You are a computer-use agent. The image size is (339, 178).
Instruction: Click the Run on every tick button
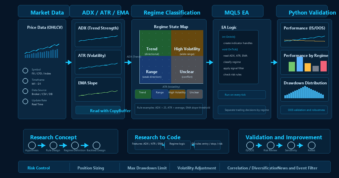(242, 95)
